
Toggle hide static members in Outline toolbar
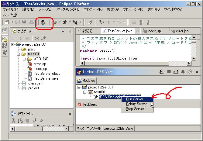35,121
